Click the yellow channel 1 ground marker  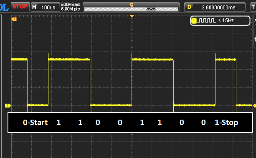tap(8, 105)
